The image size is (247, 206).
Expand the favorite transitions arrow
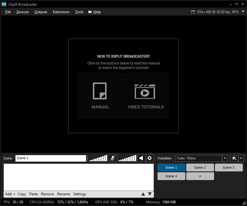[x=241, y=159]
